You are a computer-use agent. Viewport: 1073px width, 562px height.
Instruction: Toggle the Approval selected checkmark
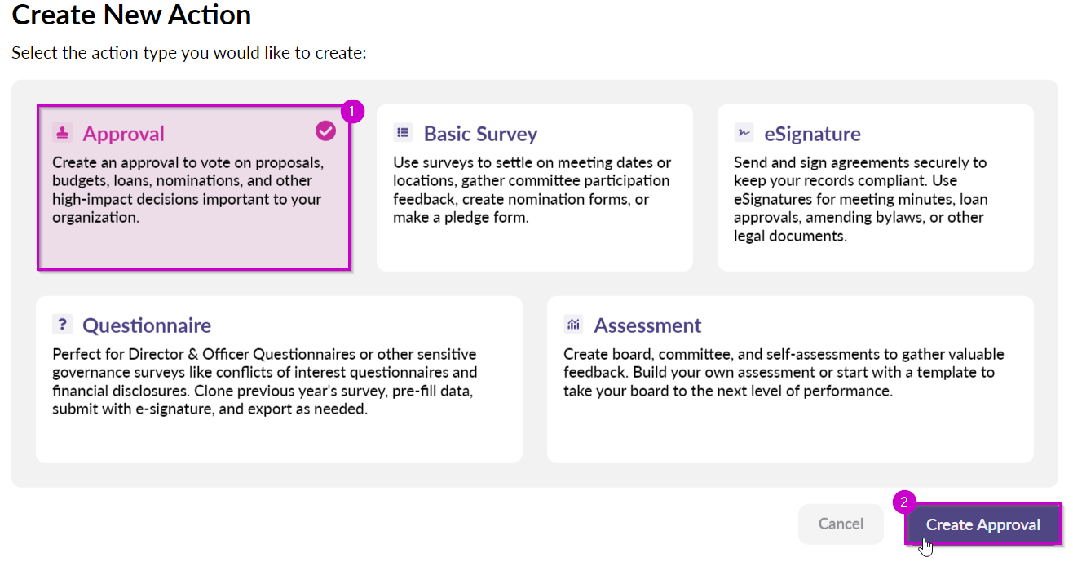click(x=325, y=131)
